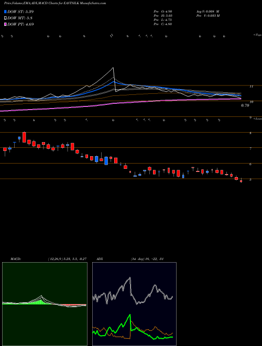Open the green MACD histogram panel

point(45,304)
